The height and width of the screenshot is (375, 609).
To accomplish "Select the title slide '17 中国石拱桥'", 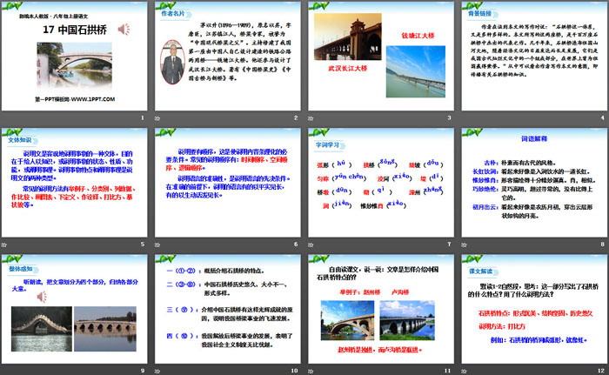I will pyautogui.click(x=74, y=57).
